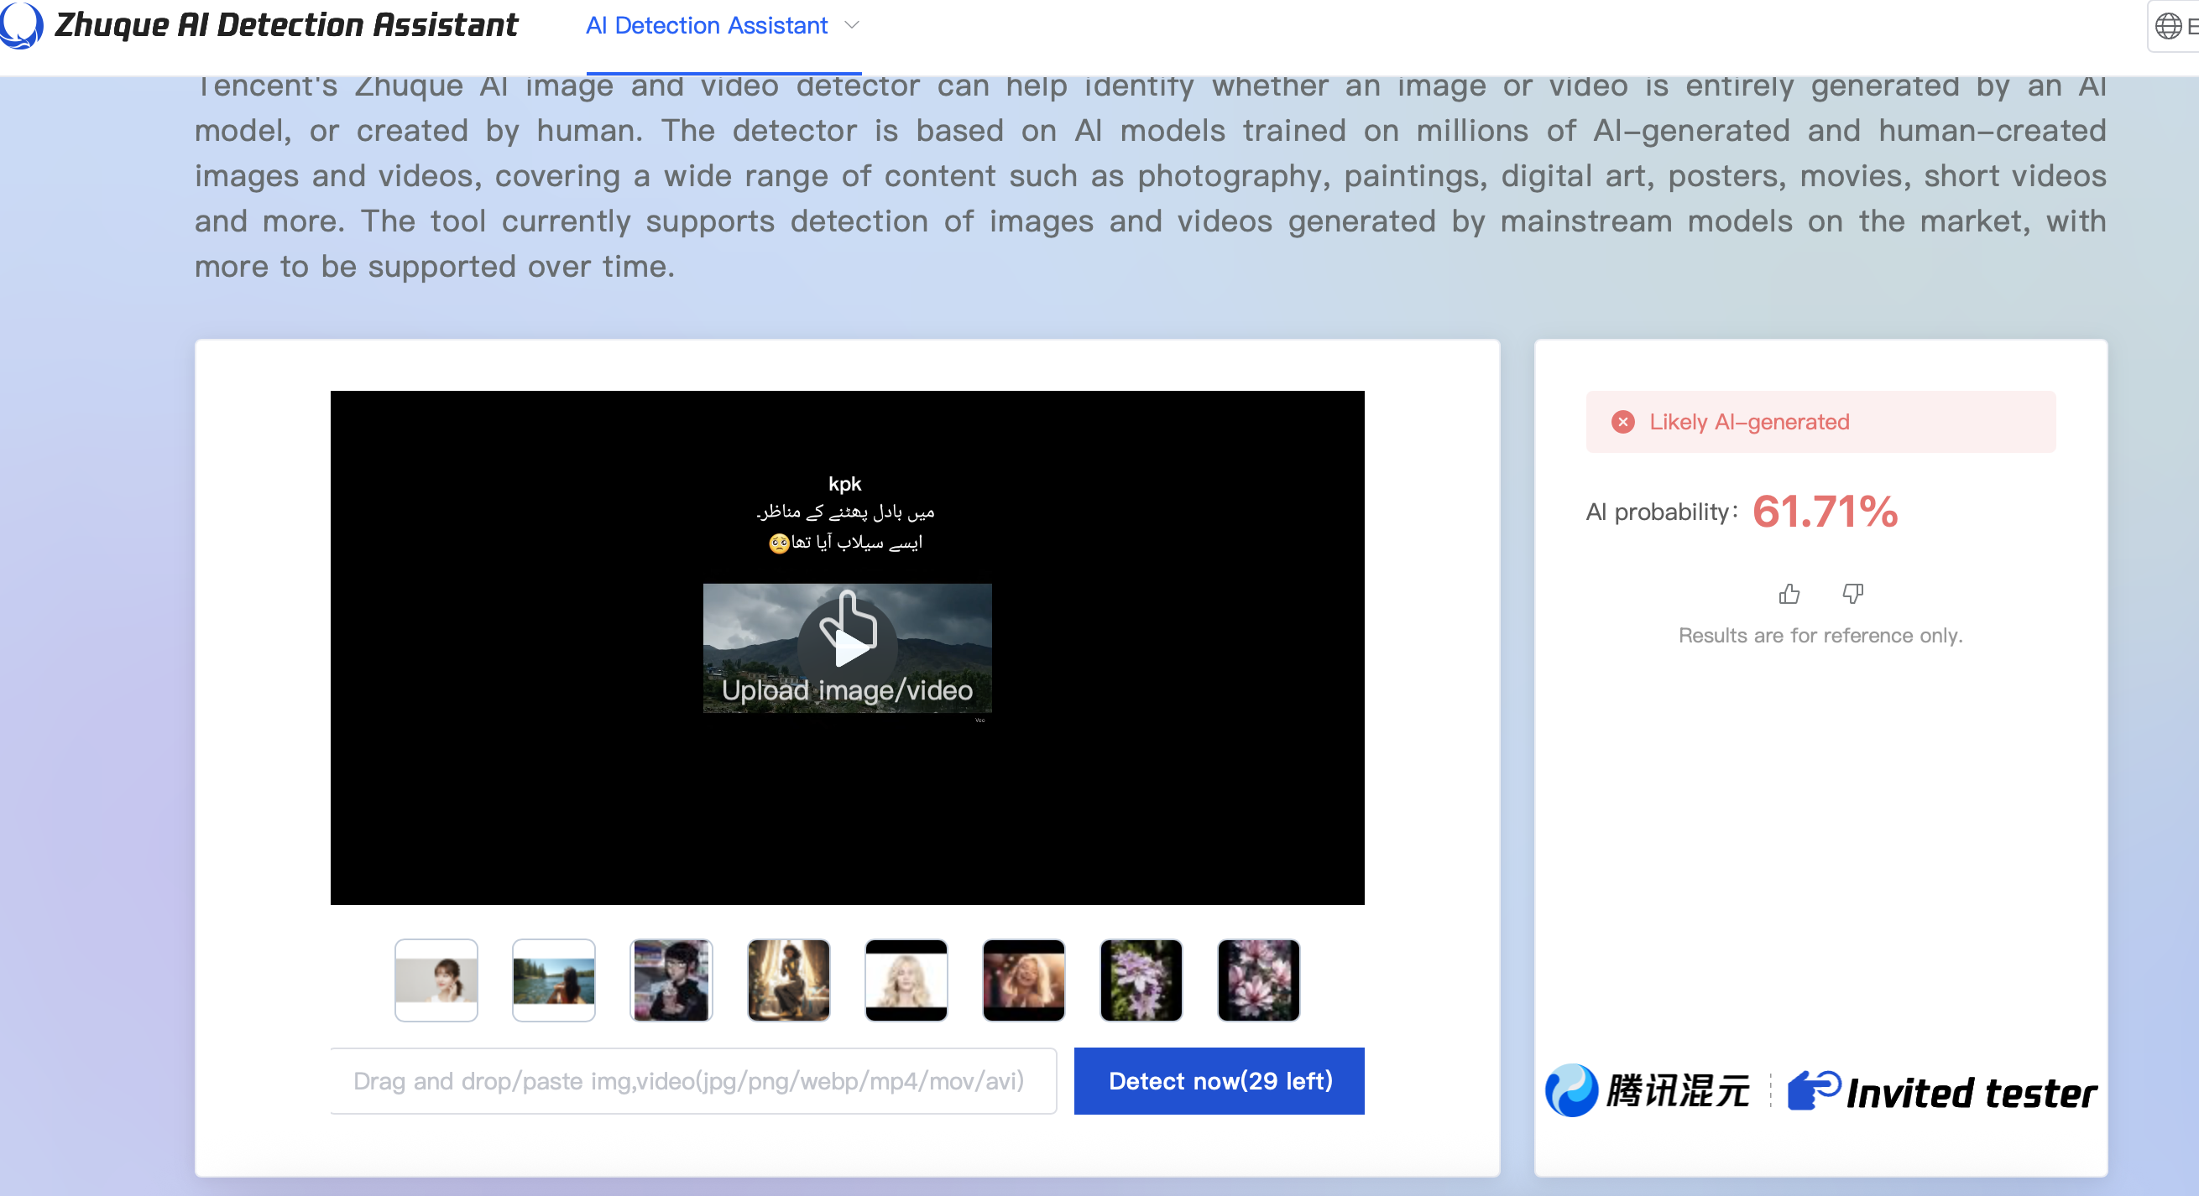
Task: Expand the AI Detection Assistant dropdown chevron
Action: coord(851,26)
